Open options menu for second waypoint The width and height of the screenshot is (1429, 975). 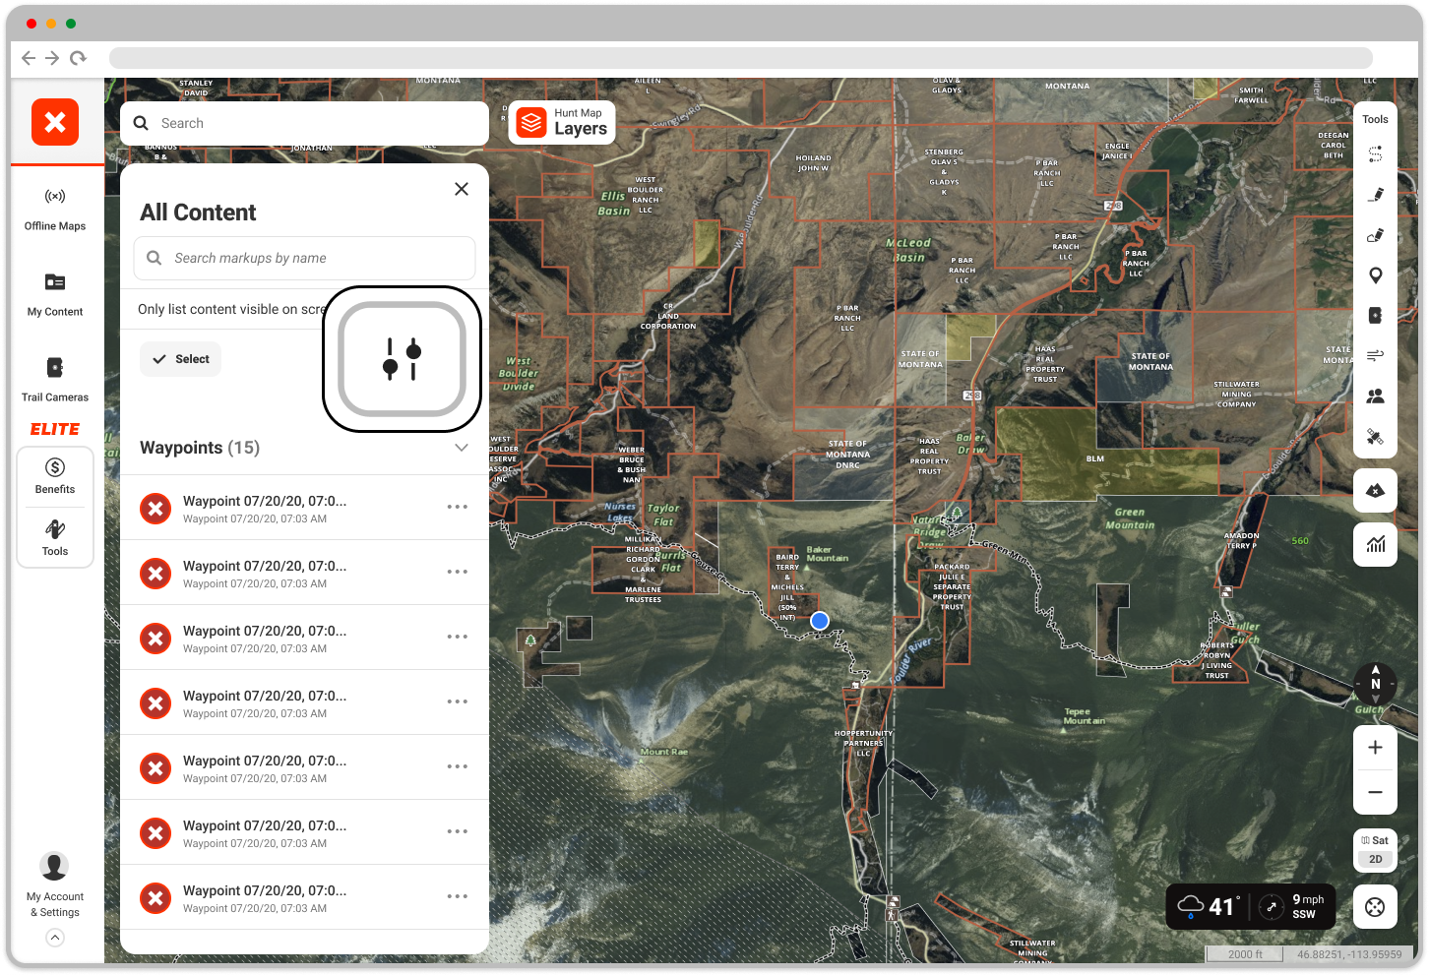pyautogui.click(x=458, y=572)
